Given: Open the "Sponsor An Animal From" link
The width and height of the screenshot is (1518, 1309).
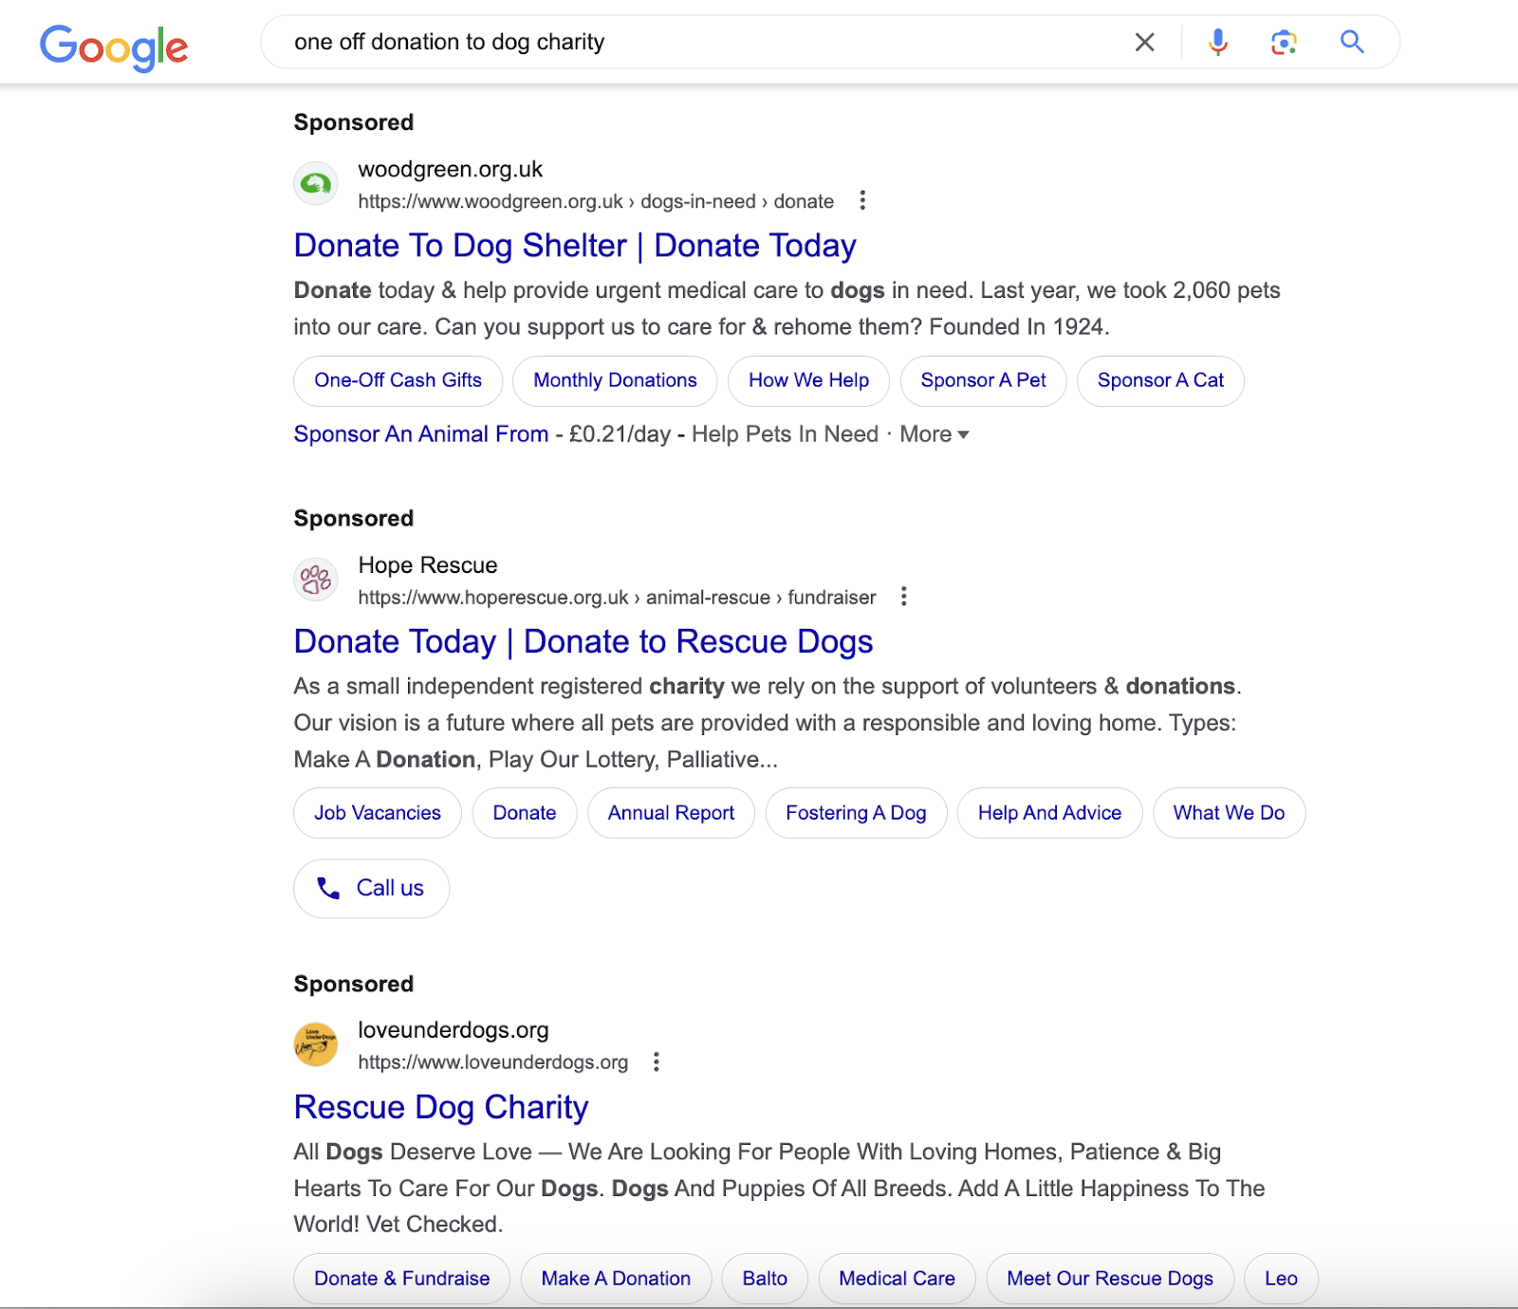Looking at the screenshot, I should (421, 434).
